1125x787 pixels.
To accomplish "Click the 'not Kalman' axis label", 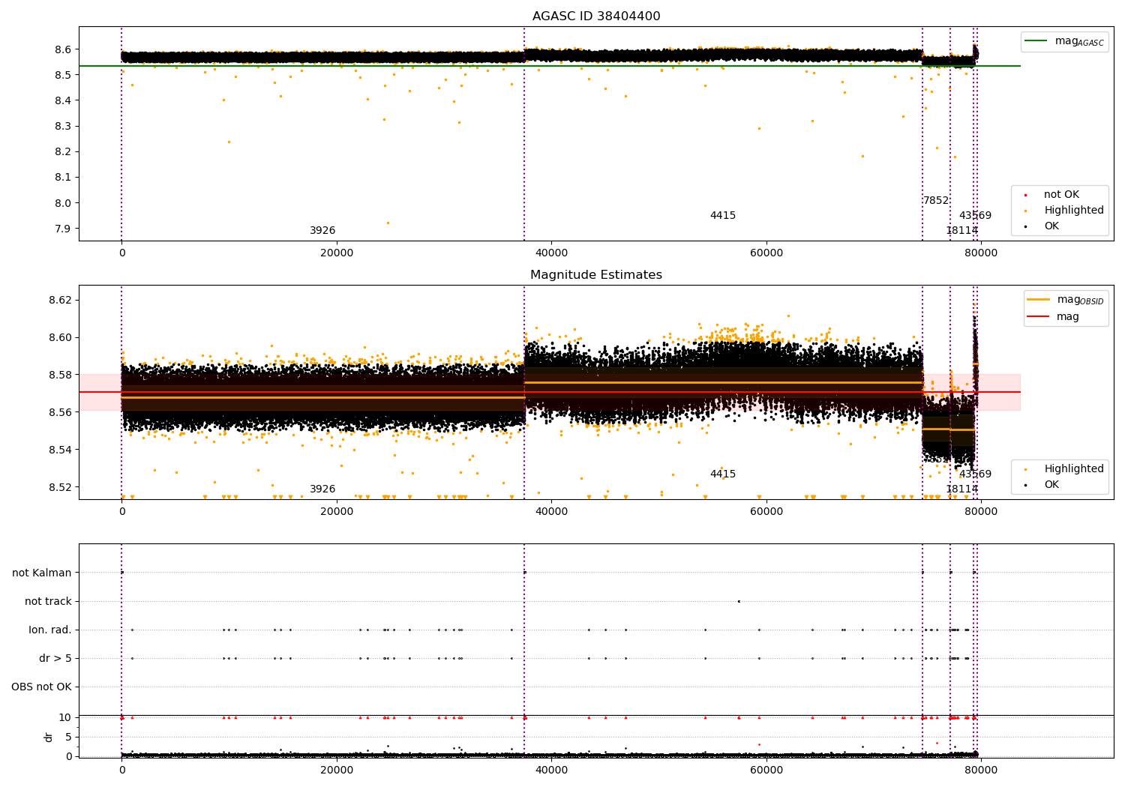I will [42, 573].
